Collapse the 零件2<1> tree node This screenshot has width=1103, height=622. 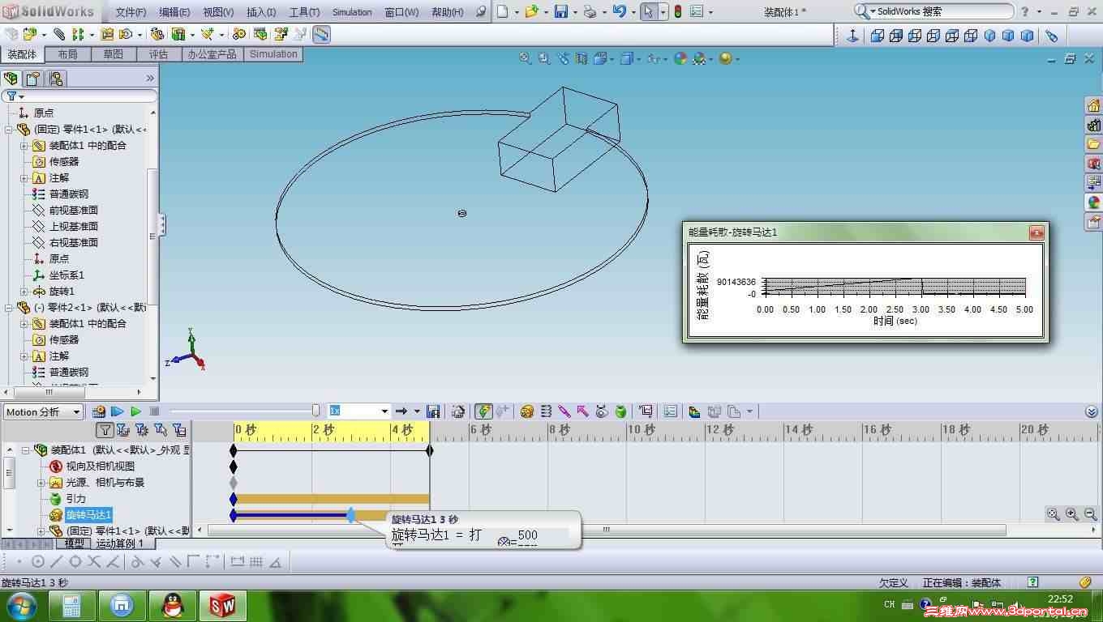click(9, 308)
